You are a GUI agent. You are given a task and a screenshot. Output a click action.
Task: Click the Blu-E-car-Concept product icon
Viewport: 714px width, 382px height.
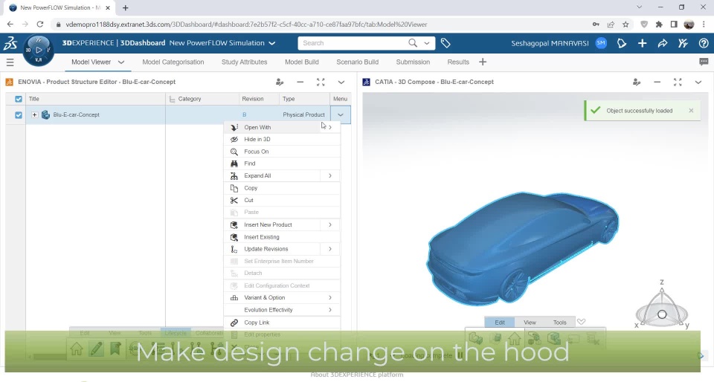45,114
